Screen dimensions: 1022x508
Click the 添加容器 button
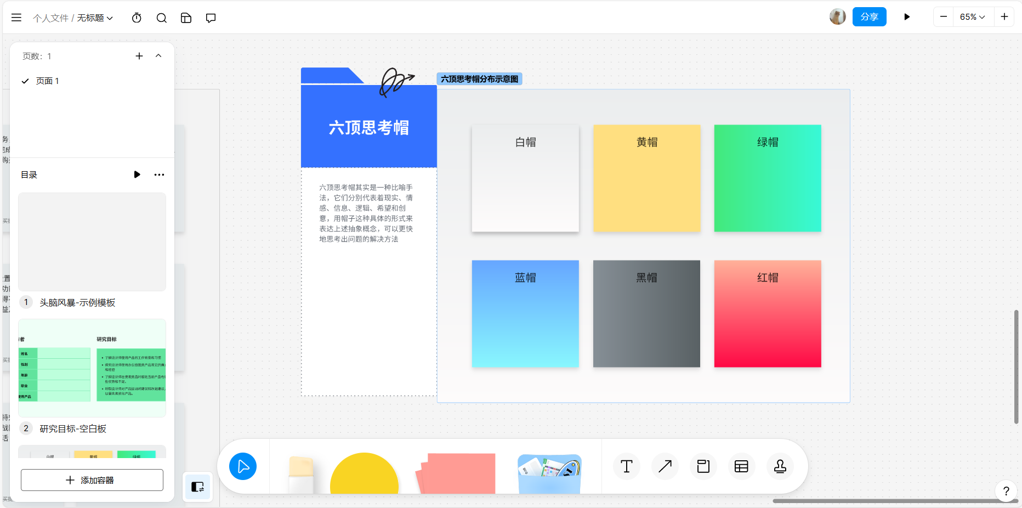(92, 480)
